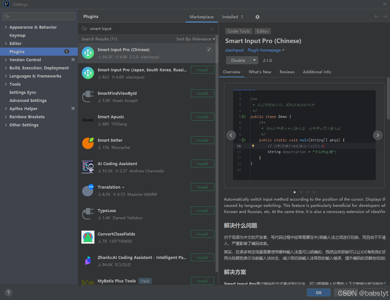Click the Plugins update count badge
This screenshot has height=300, width=390.
(66, 51)
